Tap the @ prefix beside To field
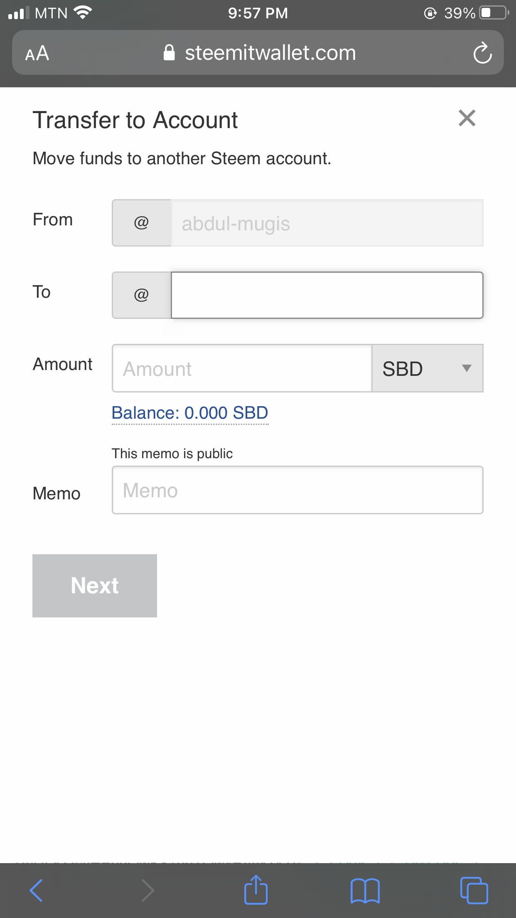This screenshot has width=516, height=918. (141, 295)
